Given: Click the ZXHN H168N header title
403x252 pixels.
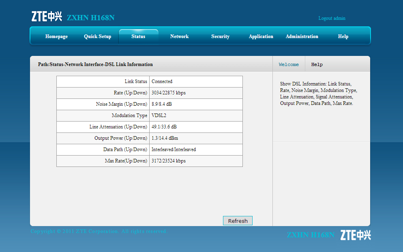Looking at the screenshot, I should tap(91, 18).
